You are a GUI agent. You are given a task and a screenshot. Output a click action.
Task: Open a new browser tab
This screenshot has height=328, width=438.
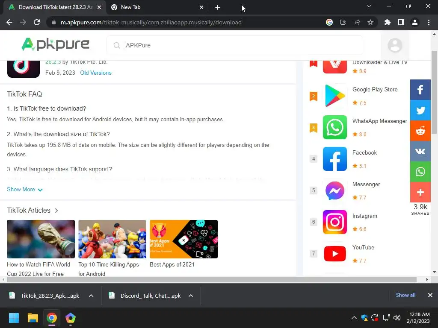tap(218, 7)
